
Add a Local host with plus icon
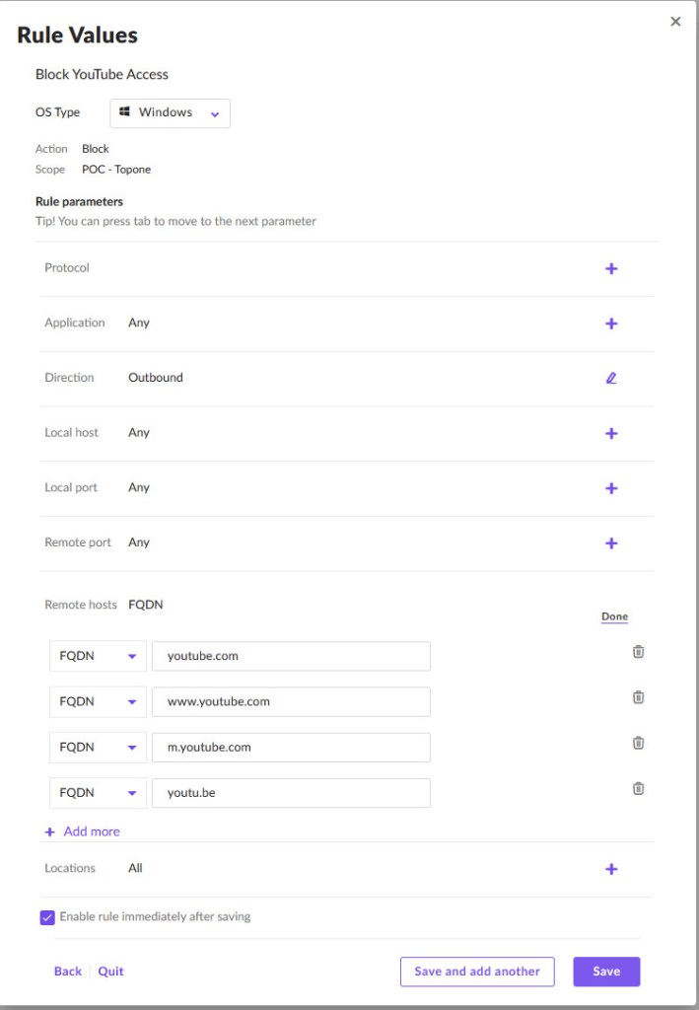(611, 434)
